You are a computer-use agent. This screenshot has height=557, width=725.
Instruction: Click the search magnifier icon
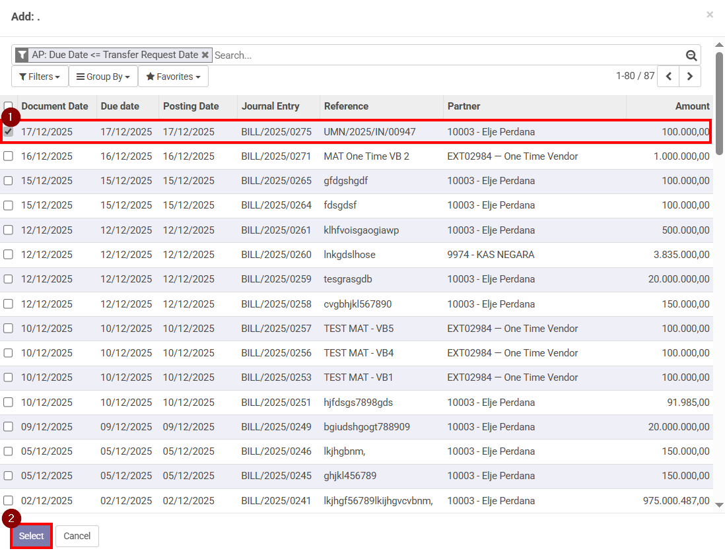691,55
